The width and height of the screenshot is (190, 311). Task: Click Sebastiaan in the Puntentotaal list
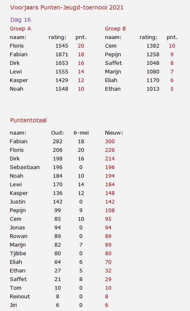(25, 167)
